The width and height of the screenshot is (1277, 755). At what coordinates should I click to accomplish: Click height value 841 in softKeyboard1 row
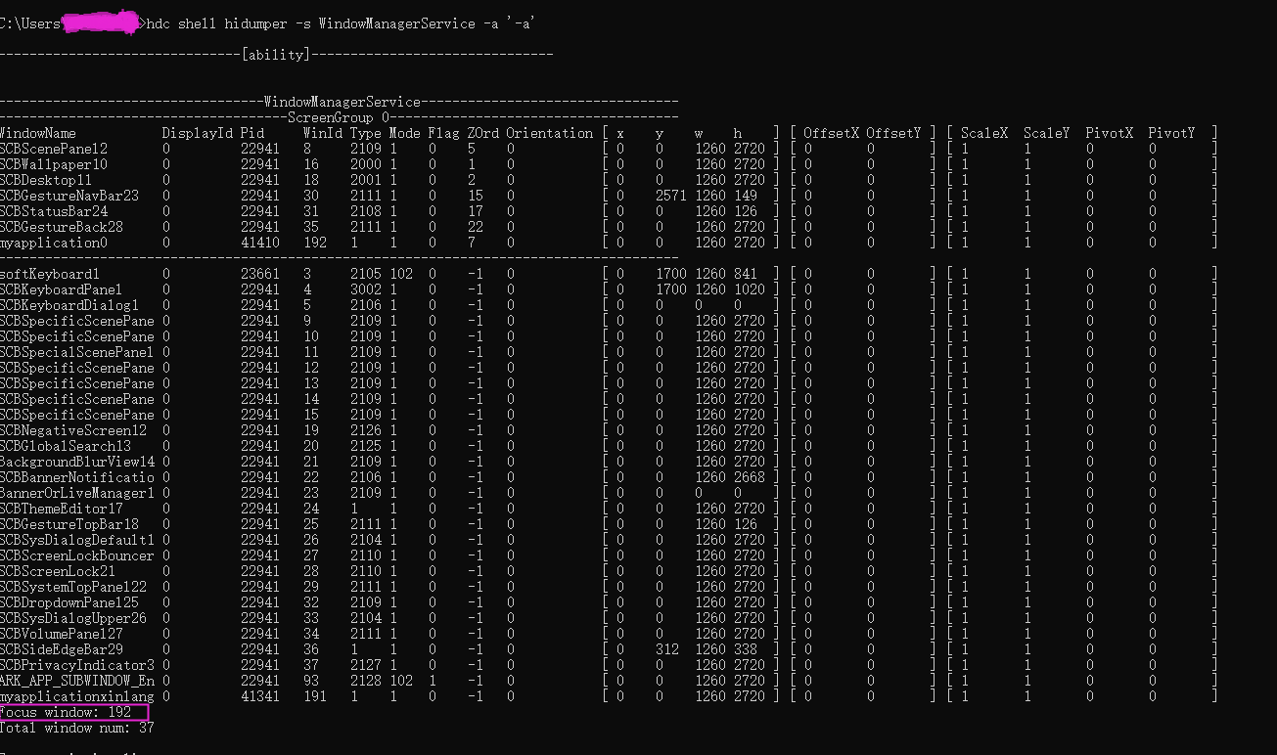(x=746, y=274)
